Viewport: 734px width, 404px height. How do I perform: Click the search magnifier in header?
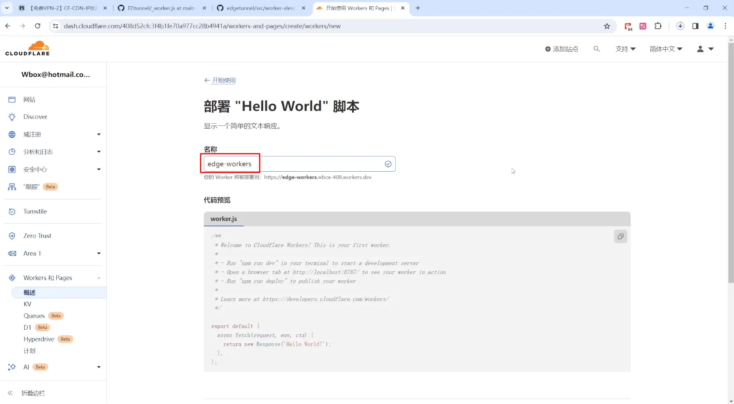point(596,49)
